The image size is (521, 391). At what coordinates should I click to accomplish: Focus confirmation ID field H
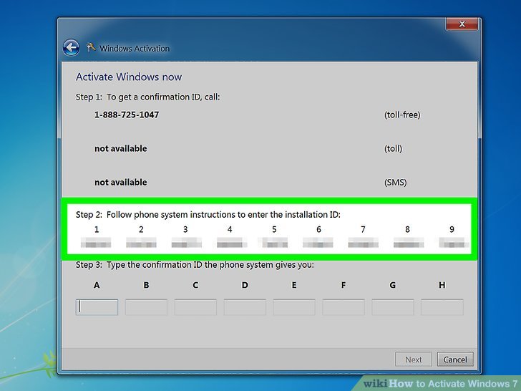(x=442, y=307)
